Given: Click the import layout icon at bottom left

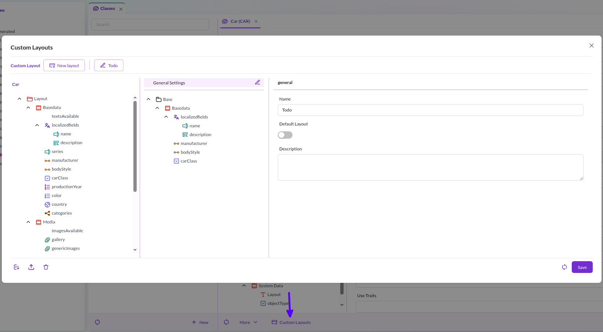Looking at the screenshot, I should point(17,267).
